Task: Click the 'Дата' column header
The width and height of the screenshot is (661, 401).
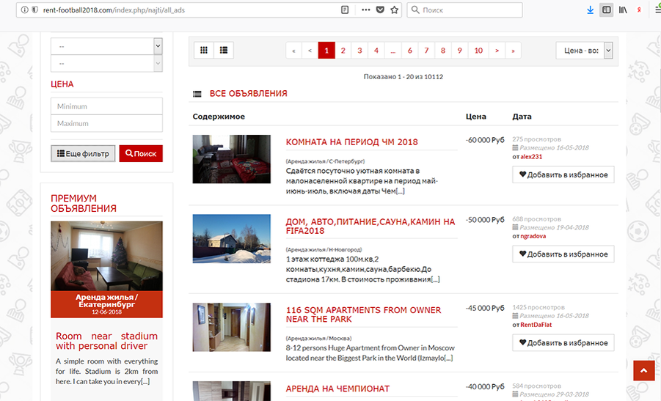Action: point(522,117)
